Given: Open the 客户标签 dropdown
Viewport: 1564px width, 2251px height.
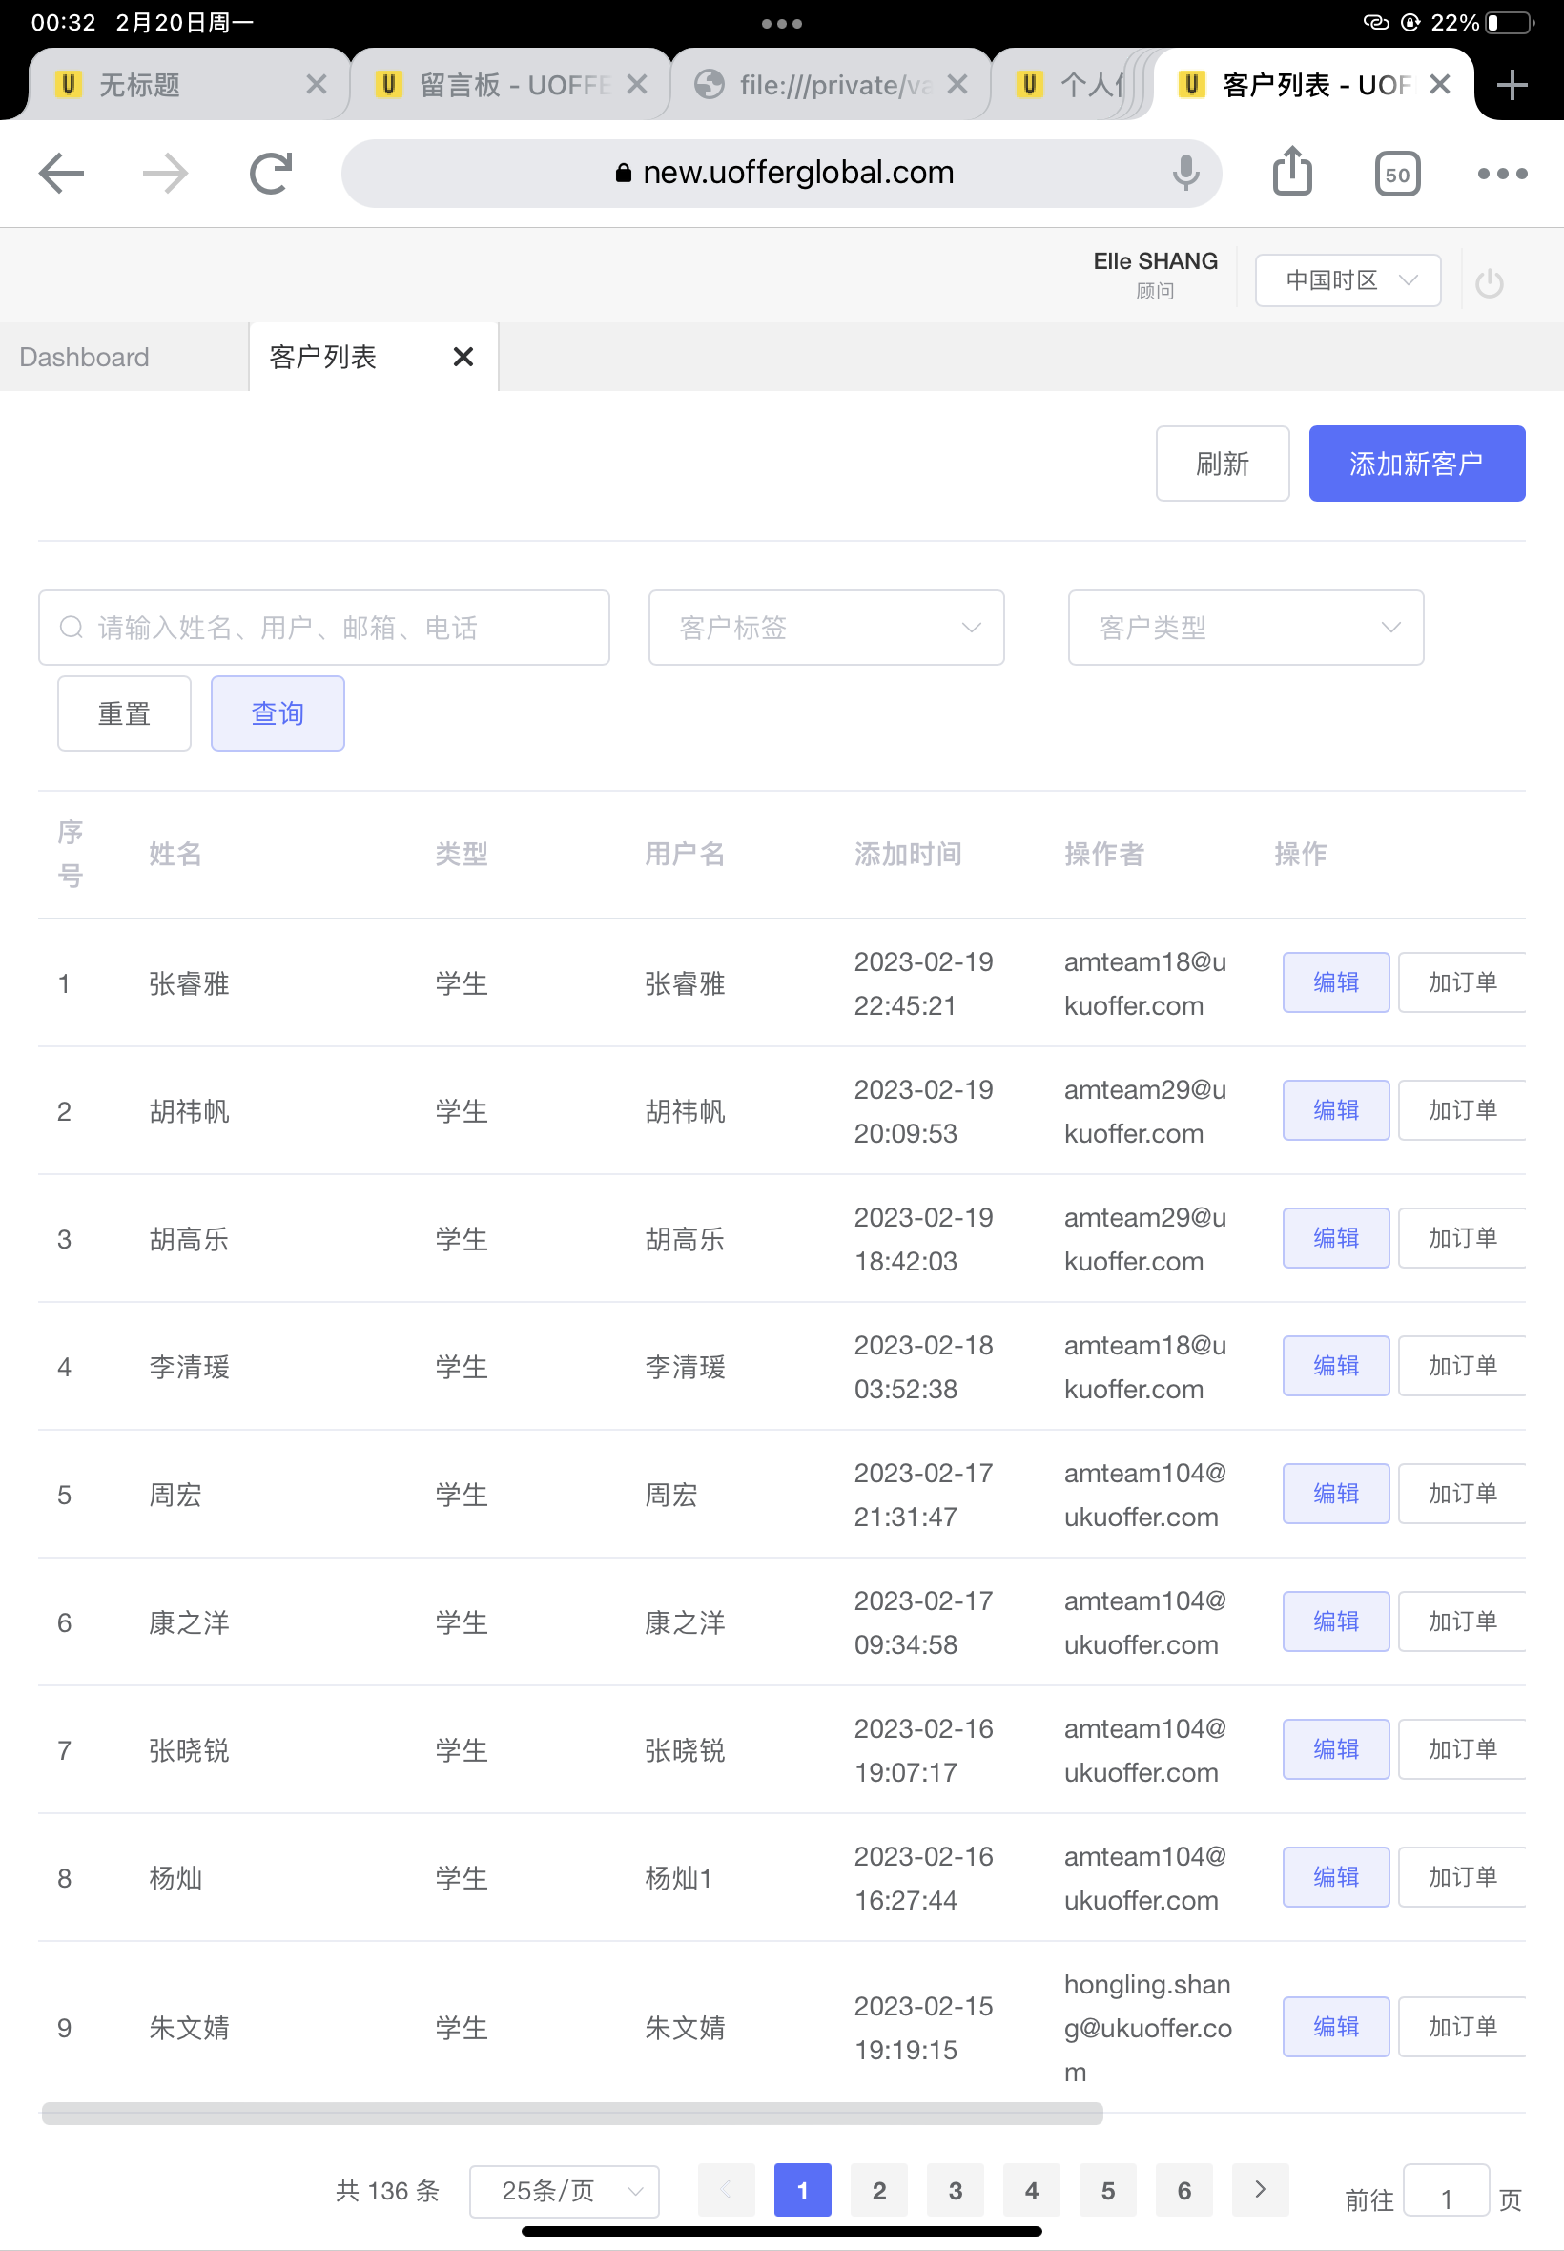Looking at the screenshot, I should (x=825, y=628).
